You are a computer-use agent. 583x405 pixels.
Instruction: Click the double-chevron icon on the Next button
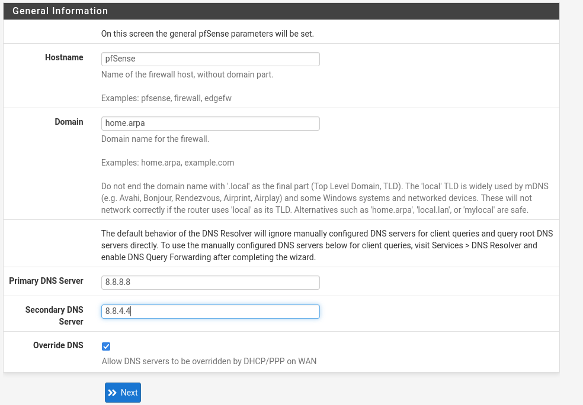[x=113, y=393]
